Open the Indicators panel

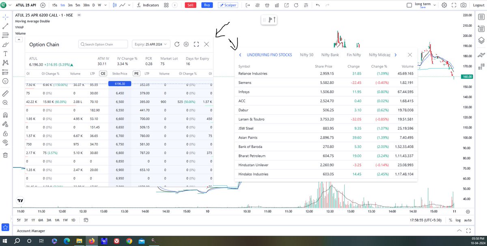(x=148, y=5)
